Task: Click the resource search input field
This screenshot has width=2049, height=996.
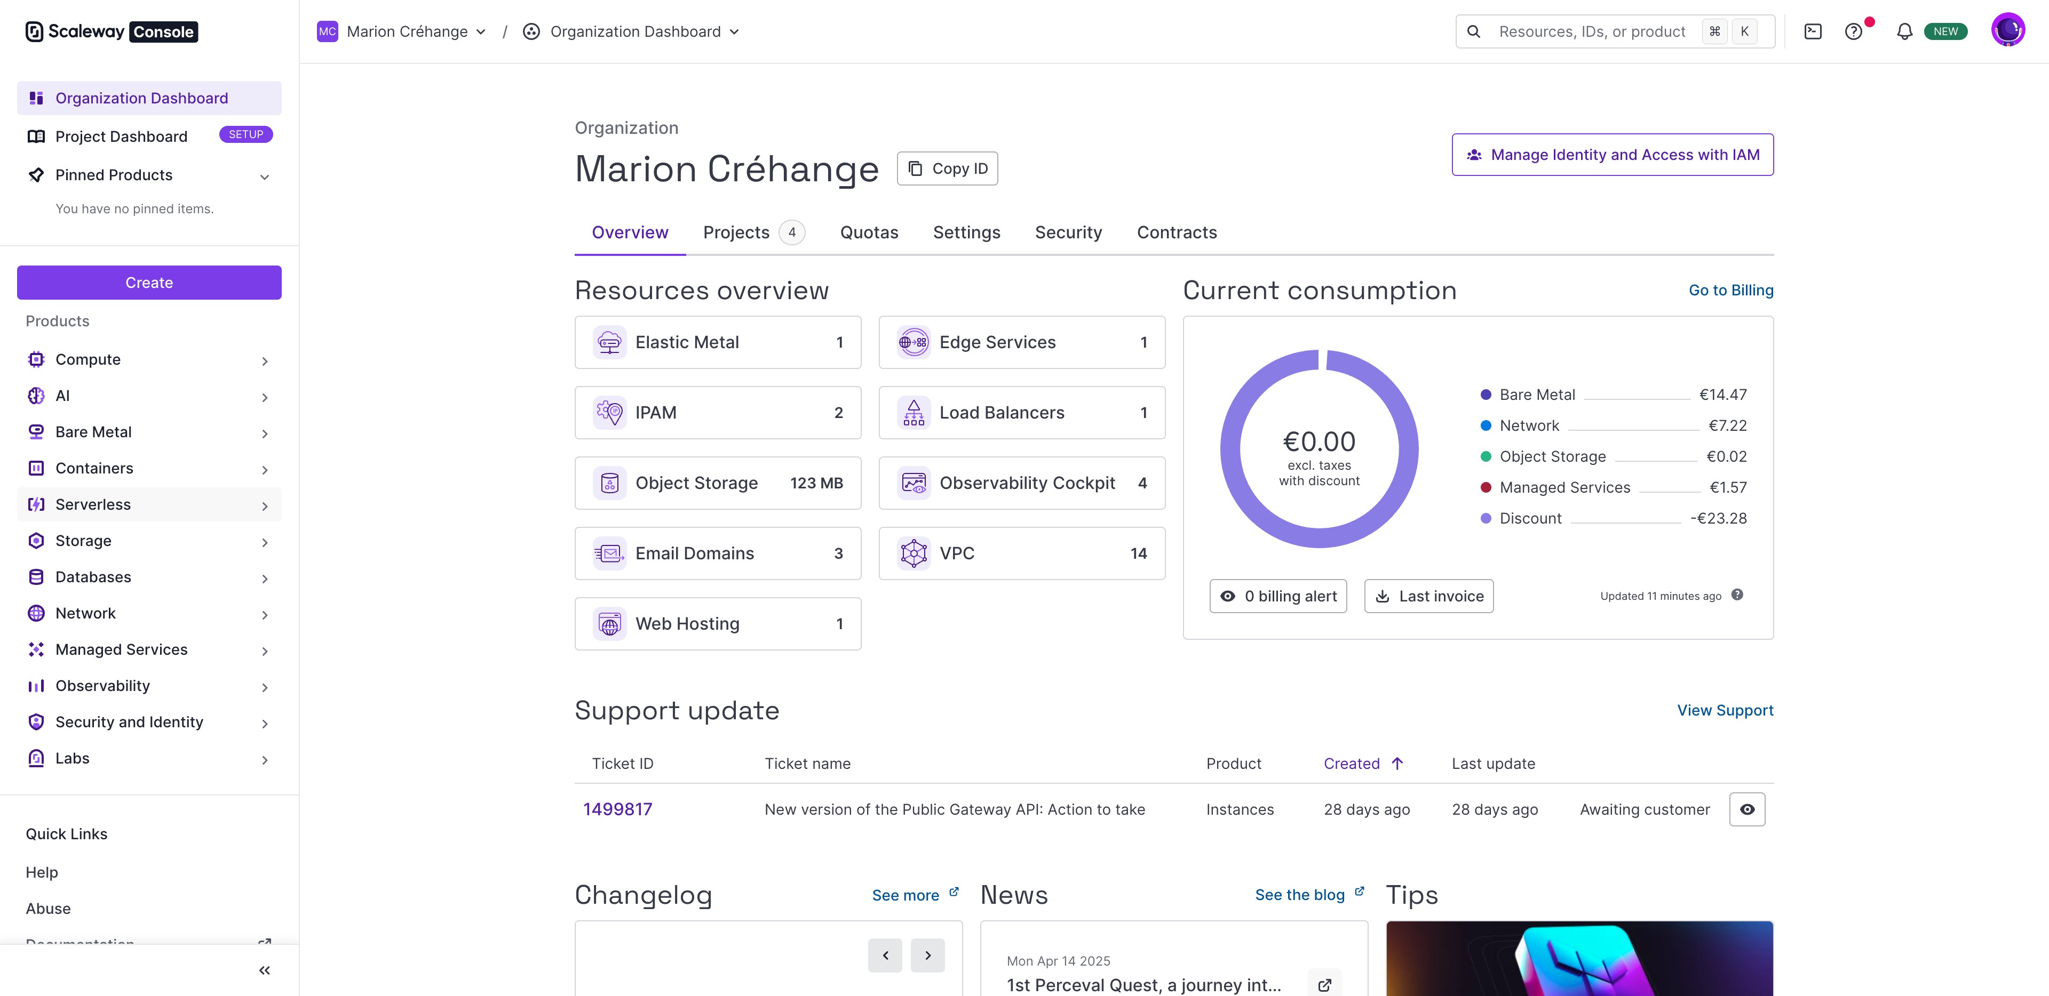Action: [x=1615, y=32]
